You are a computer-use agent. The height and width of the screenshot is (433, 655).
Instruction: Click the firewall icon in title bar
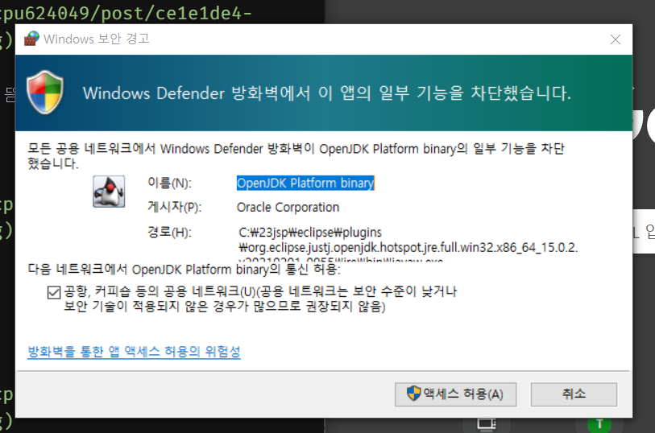click(31, 39)
